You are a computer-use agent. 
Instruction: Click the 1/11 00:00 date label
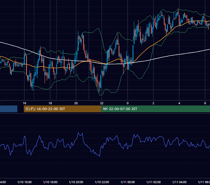(128, 182)
